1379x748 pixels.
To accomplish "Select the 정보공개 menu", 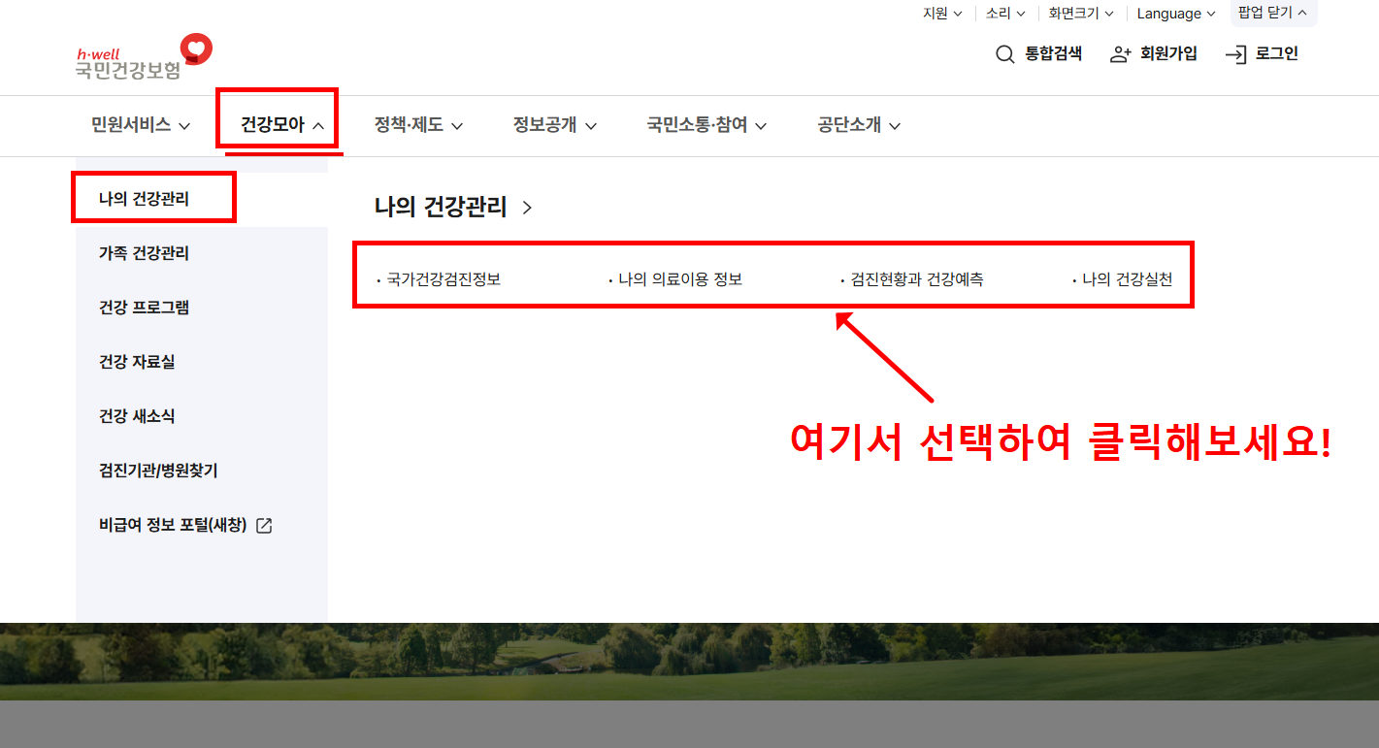I will 545,125.
